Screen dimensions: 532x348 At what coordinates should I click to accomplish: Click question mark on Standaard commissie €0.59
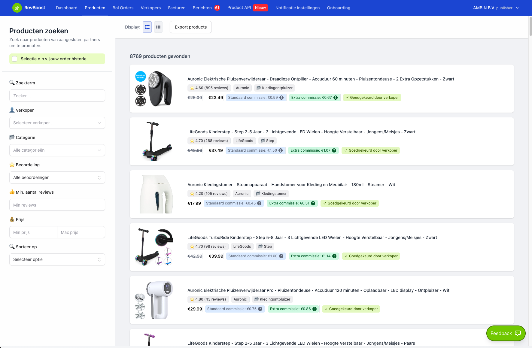coord(281,97)
